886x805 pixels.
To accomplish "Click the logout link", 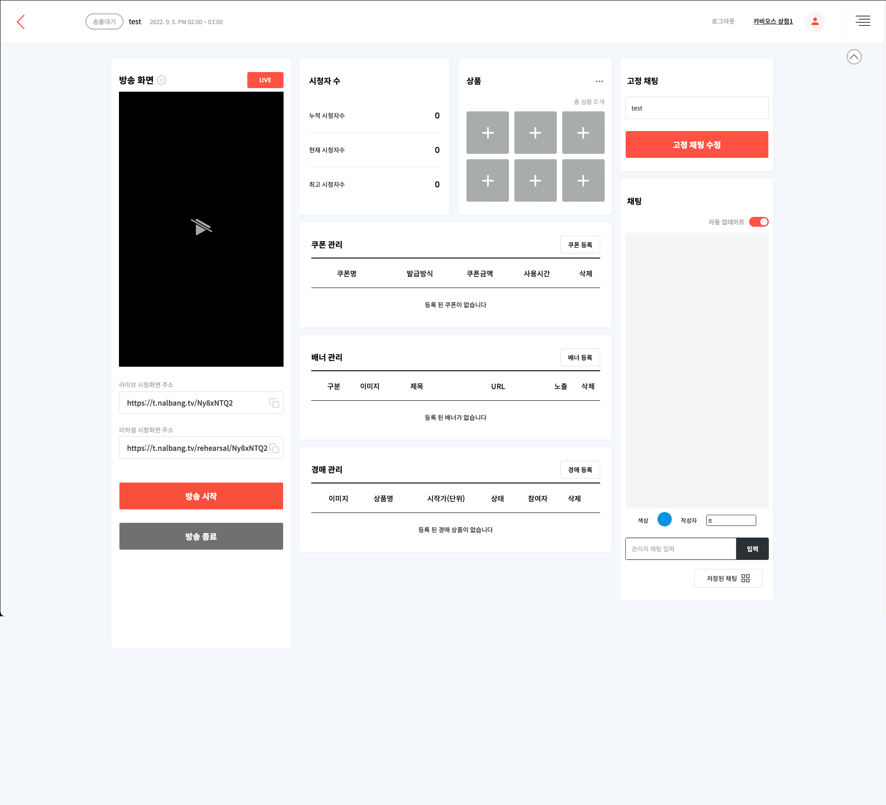I will (x=723, y=21).
